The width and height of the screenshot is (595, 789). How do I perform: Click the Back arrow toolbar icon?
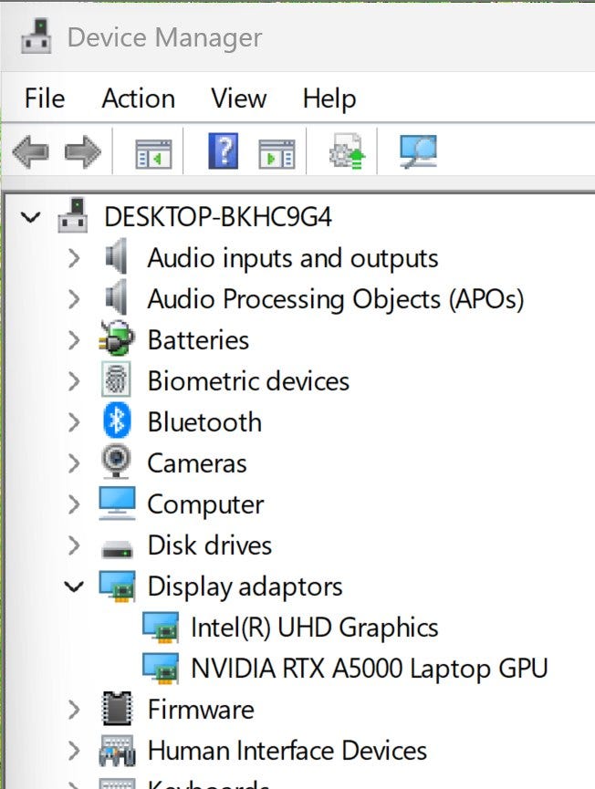(x=30, y=151)
